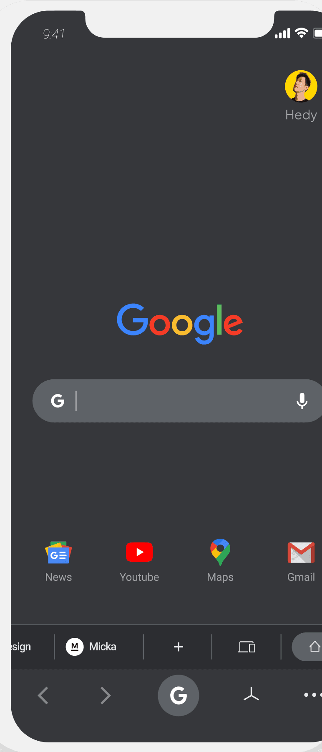Go back with the left chevron
Viewport: 322px width, 752px height.
(43, 696)
